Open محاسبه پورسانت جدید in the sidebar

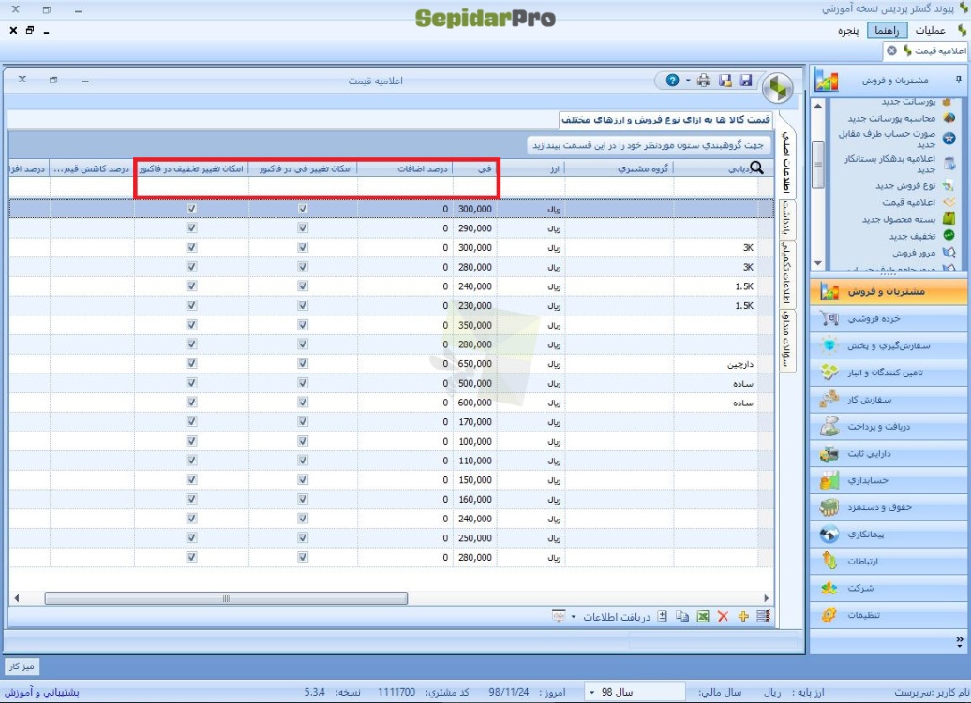891,118
